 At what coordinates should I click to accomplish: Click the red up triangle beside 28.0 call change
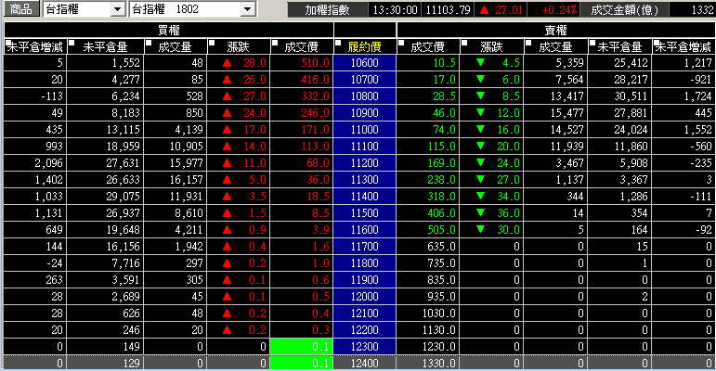click(x=227, y=63)
